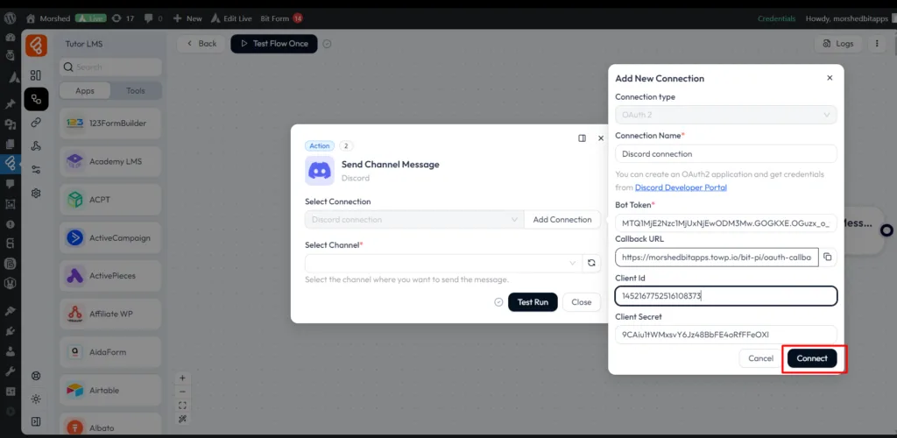Image resolution: width=897 pixels, height=438 pixels.
Task: Open the webhooks icon in the sidebar
Action: (36, 145)
